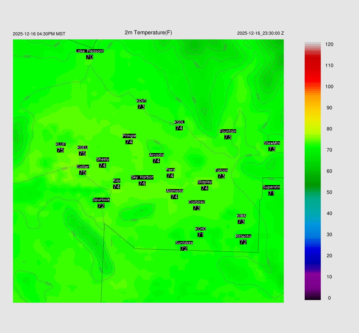This screenshot has width=359, height=333.
Task: Click the Pringle station label
Action: pos(129,136)
